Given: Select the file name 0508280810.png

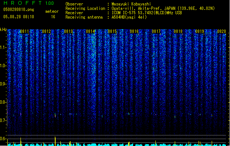Looking at the screenshot, I should pos(19,9).
